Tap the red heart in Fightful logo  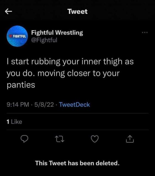(x=11, y=36)
